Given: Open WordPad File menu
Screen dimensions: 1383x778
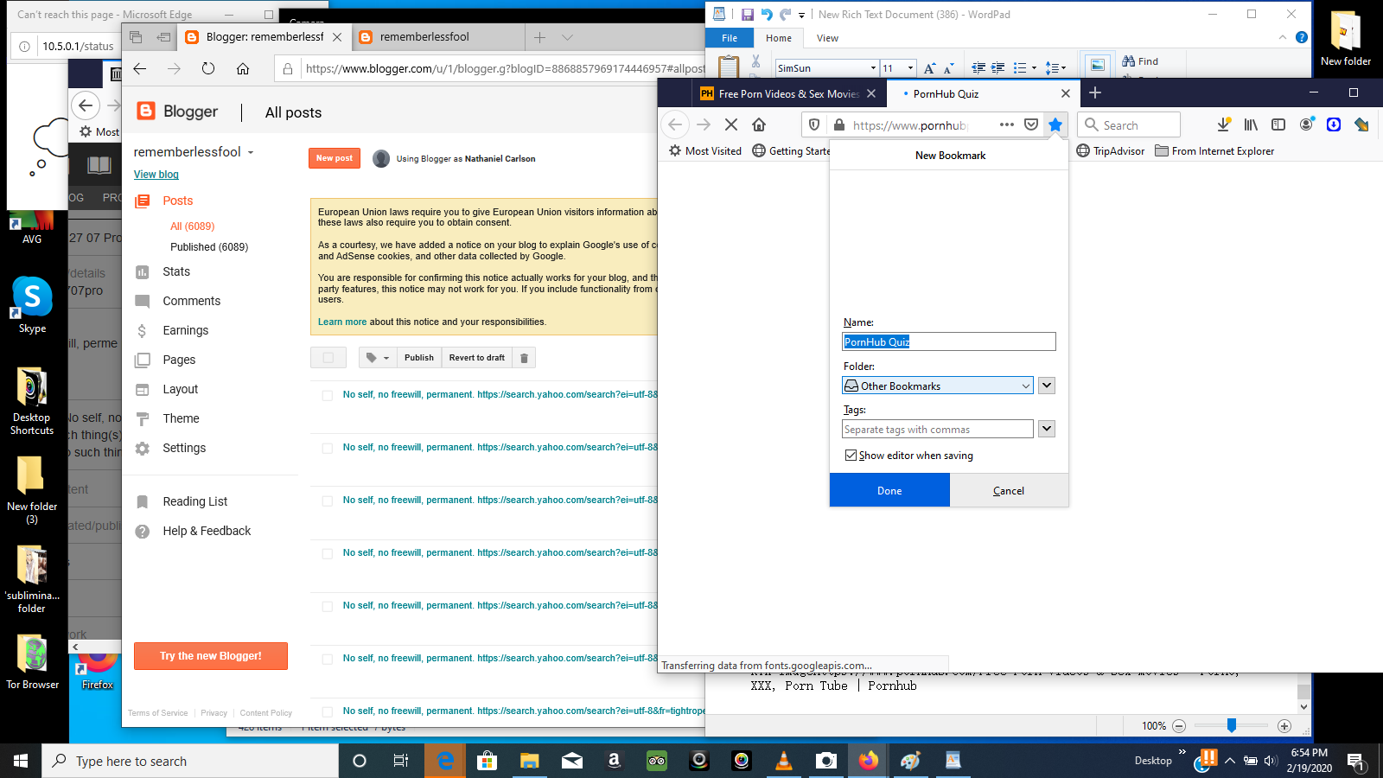Looking at the screenshot, I should (730, 38).
